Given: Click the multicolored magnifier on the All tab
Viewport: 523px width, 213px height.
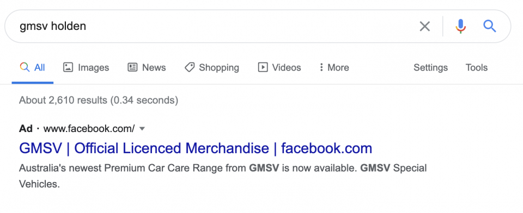Looking at the screenshot, I should (25, 67).
